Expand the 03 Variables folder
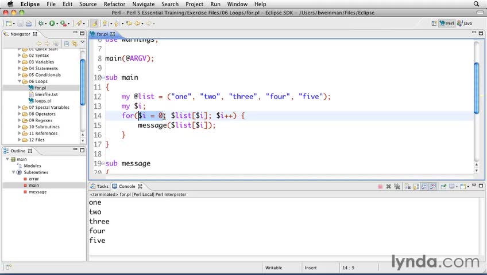This screenshot has height=275, width=487. [20, 62]
